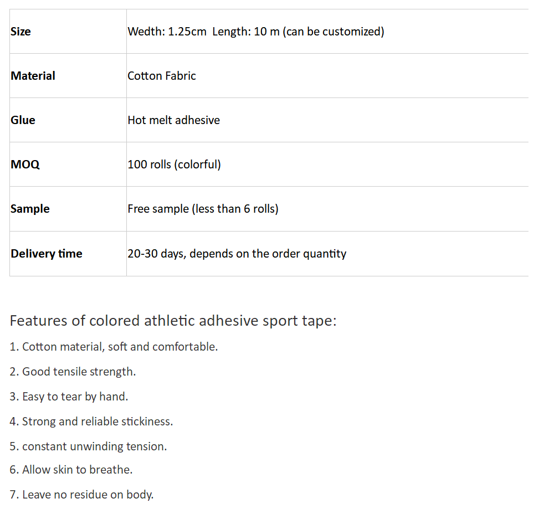544x524 pixels.
Task: Click the 'Easy to tear by hand' line
Action: click(x=69, y=397)
